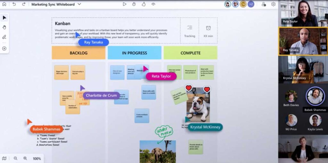Go to the Home icon
The height and width of the screenshot is (163, 328).
point(4,4)
